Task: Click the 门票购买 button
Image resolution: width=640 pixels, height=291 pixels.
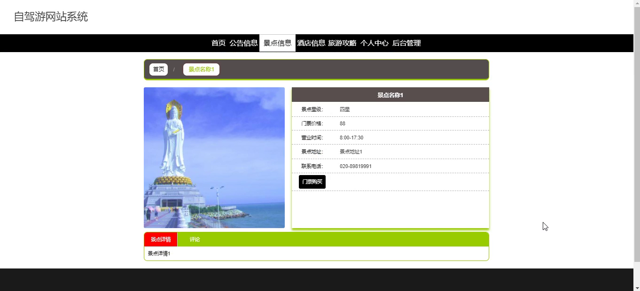Action: (312, 182)
